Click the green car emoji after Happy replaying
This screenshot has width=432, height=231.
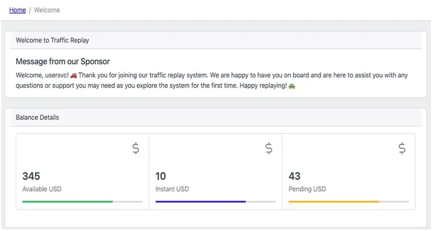pyautogui.click(x=292, y=86)
